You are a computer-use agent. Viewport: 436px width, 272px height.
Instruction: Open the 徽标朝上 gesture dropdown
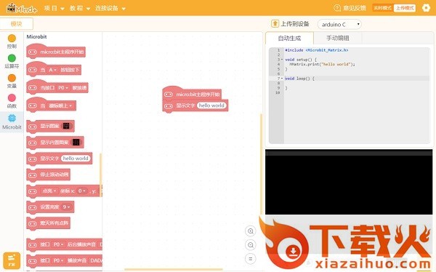point(60,105)
